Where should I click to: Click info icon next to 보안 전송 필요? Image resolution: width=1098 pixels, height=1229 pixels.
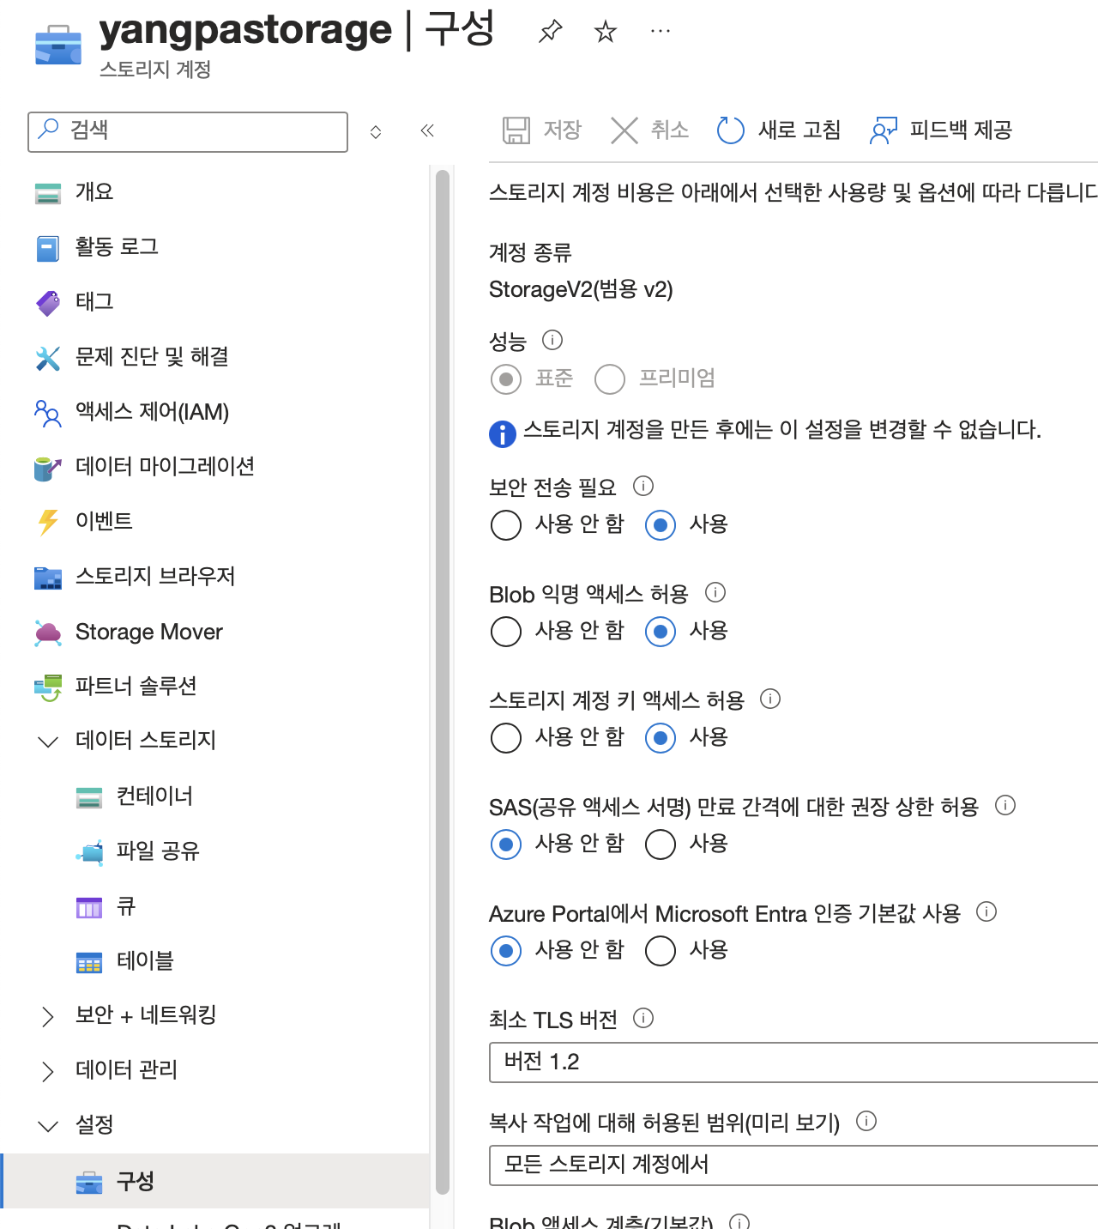coord(643,486)
